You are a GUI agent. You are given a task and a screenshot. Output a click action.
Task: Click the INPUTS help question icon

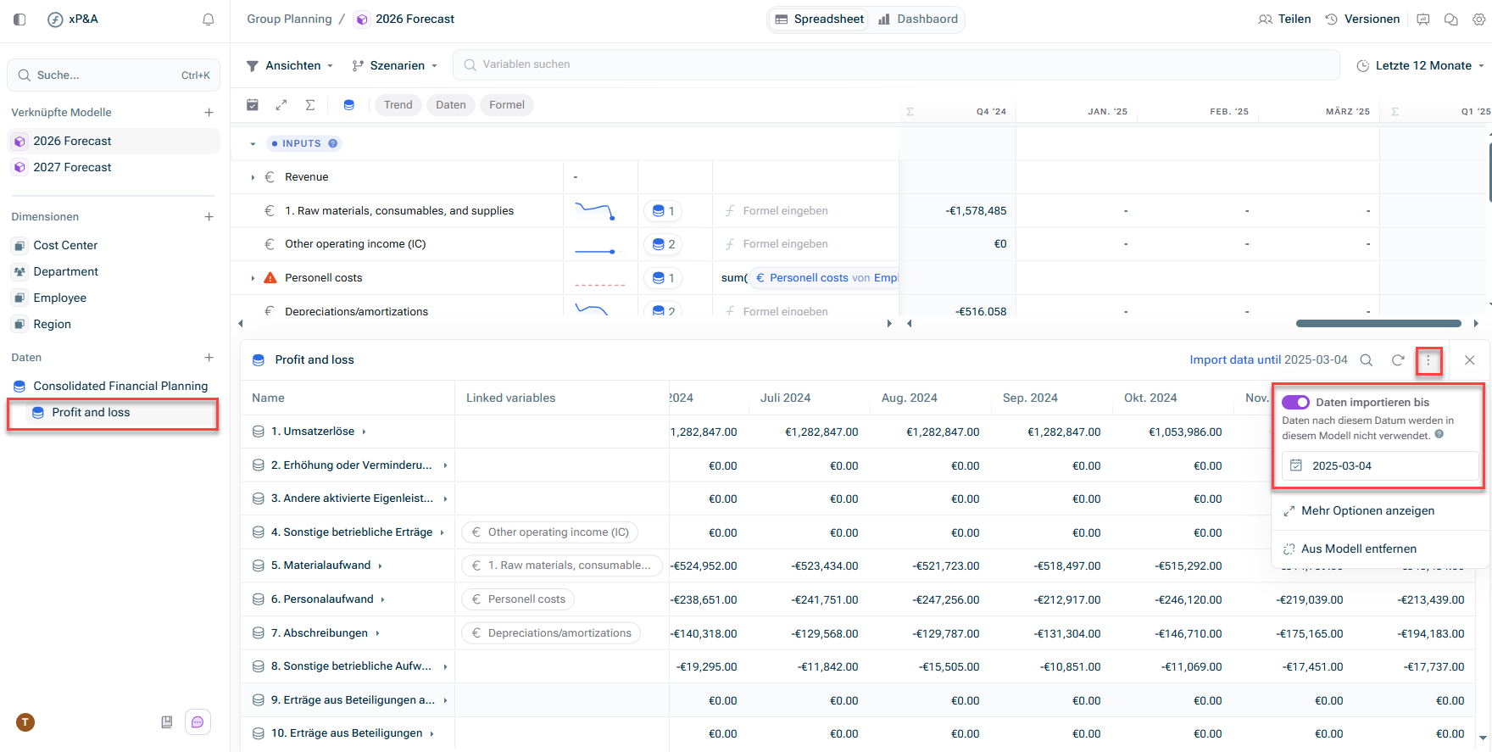[333, 143]
